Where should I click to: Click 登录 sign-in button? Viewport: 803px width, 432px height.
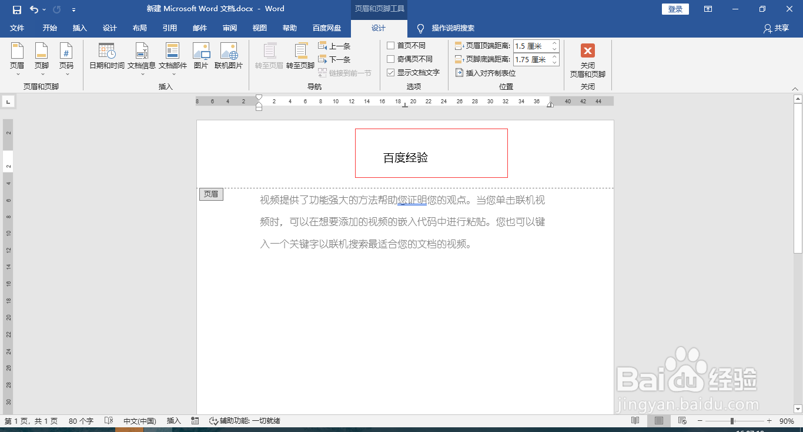(675, 9)
